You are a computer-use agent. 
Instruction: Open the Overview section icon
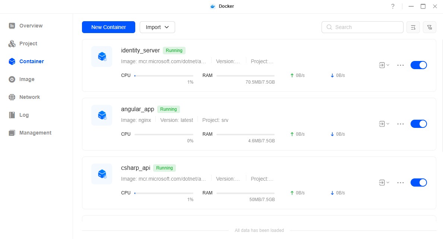12,26
